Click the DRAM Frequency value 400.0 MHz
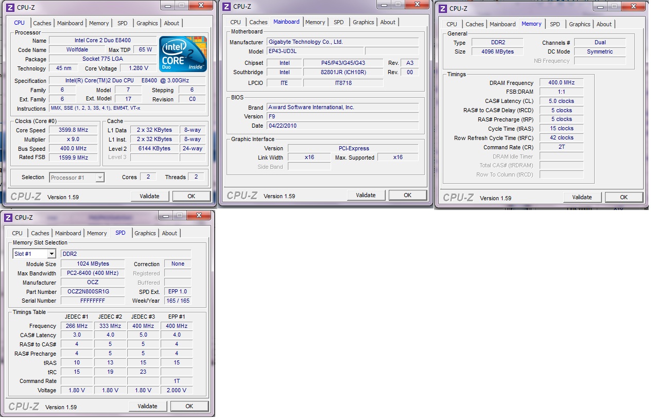 [x=561, y=82]
